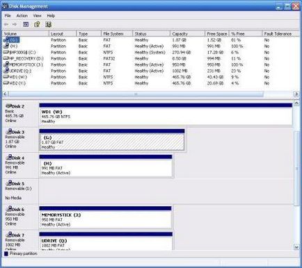Click the horizontal scrollbar thumb in volume list
This screenshot has width=302, height=268.
point(136,94)
